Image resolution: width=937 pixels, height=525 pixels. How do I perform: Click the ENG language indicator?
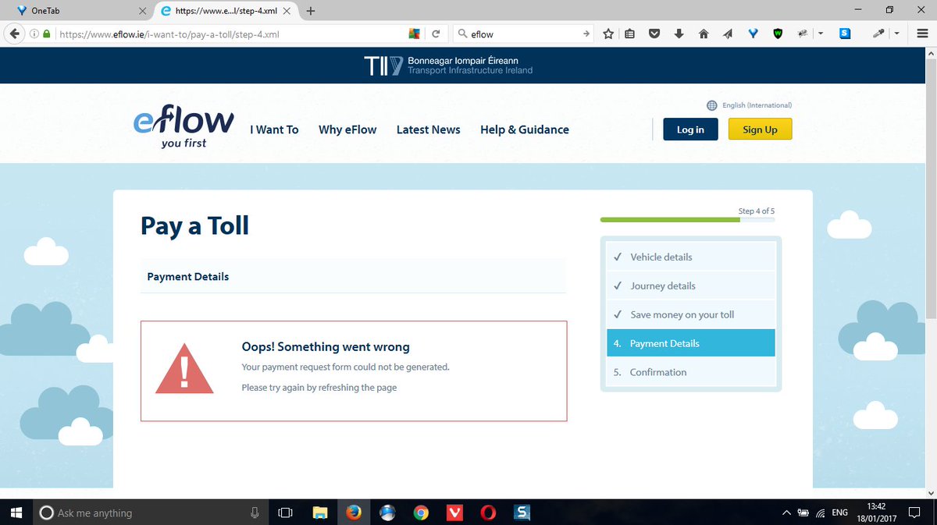[839, 513]
